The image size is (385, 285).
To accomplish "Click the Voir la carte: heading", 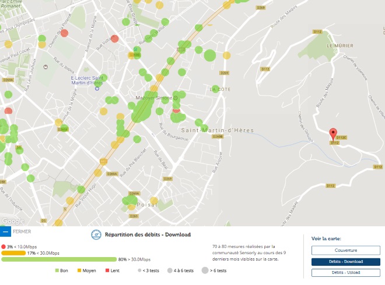I will [x=326, y=238].
